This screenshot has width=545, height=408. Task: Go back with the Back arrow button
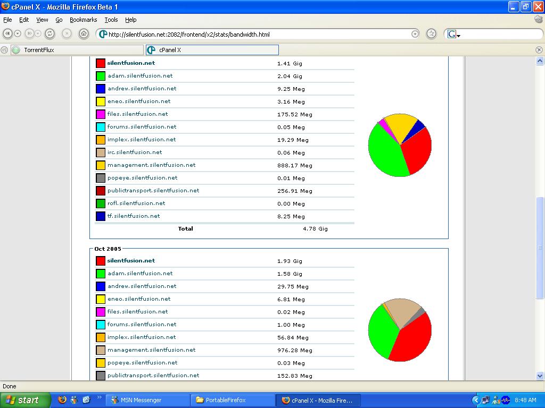tap(7, 33)
